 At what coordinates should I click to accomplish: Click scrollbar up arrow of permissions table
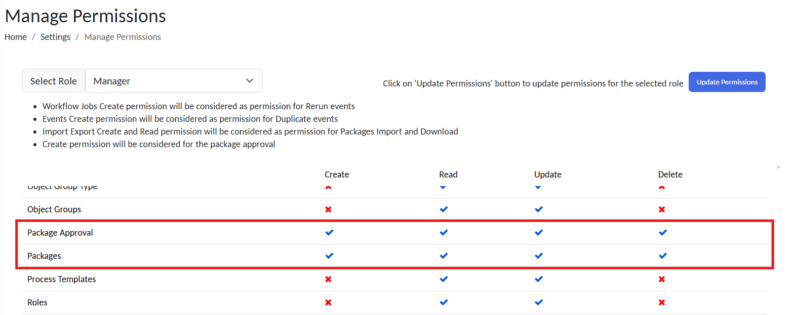[778, 167]
